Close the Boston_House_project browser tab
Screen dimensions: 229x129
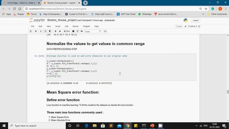[79, 3]
